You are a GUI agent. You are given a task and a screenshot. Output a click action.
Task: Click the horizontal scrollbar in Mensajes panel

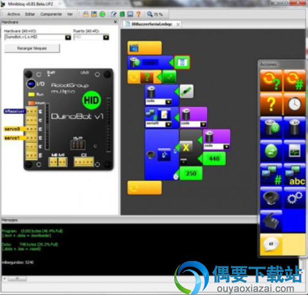click(16, 279)
